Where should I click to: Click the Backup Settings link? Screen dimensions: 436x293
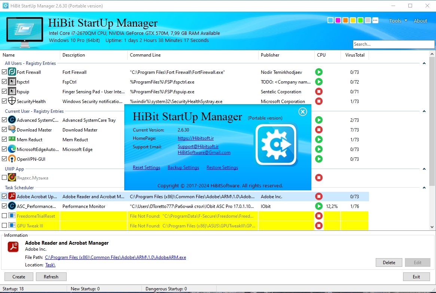[183, 167]
